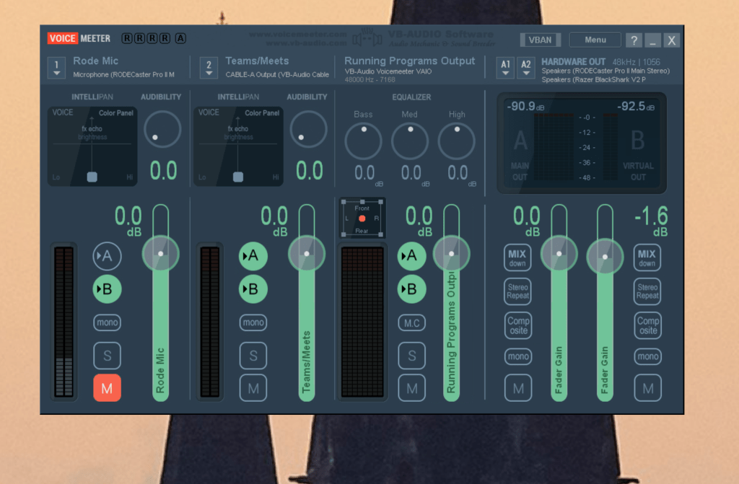Toggle A bus routing for Rode Mic

(x=107, y=256)
